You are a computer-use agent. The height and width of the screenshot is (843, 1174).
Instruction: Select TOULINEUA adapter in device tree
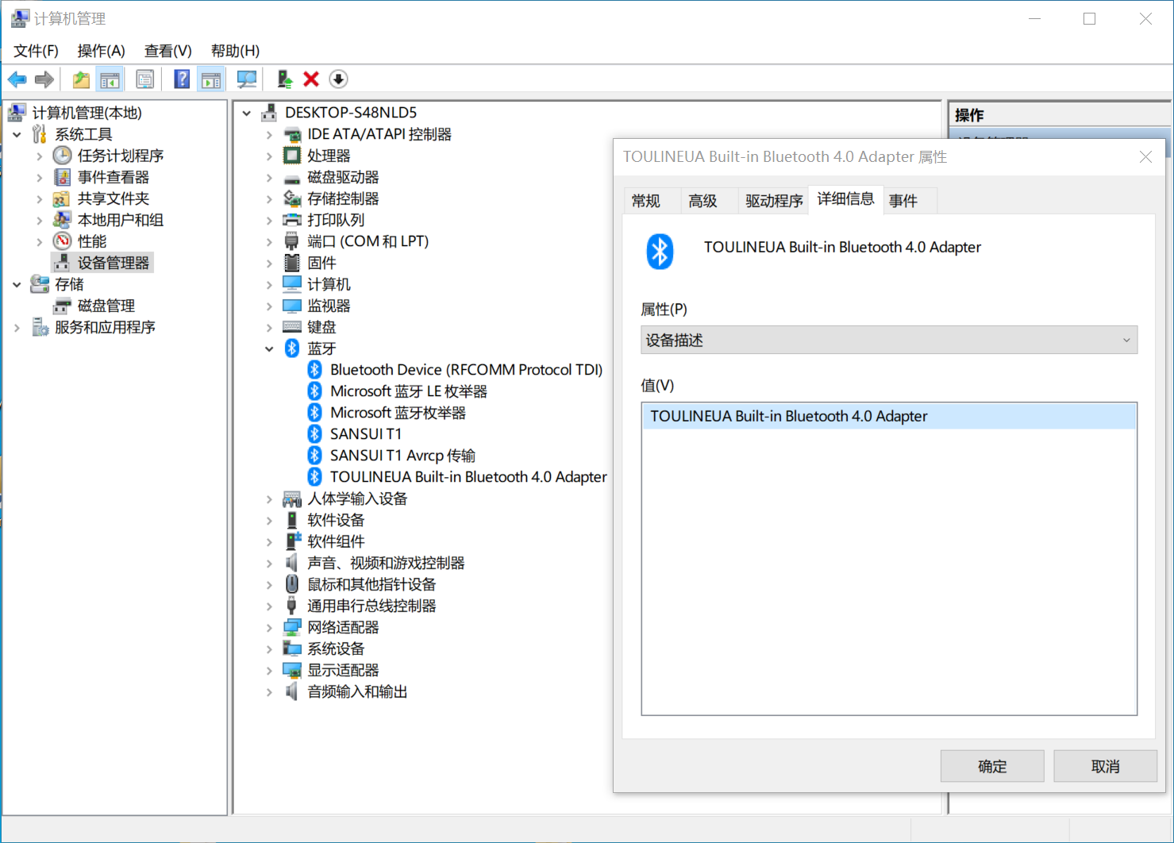click(468, 476)
